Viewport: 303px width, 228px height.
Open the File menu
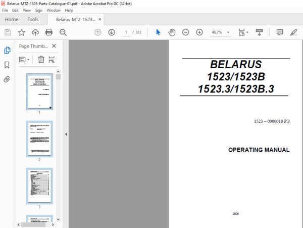click(5, 10)
